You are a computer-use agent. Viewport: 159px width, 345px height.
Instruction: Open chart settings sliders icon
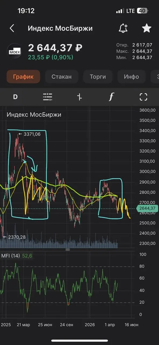[48, 97]
